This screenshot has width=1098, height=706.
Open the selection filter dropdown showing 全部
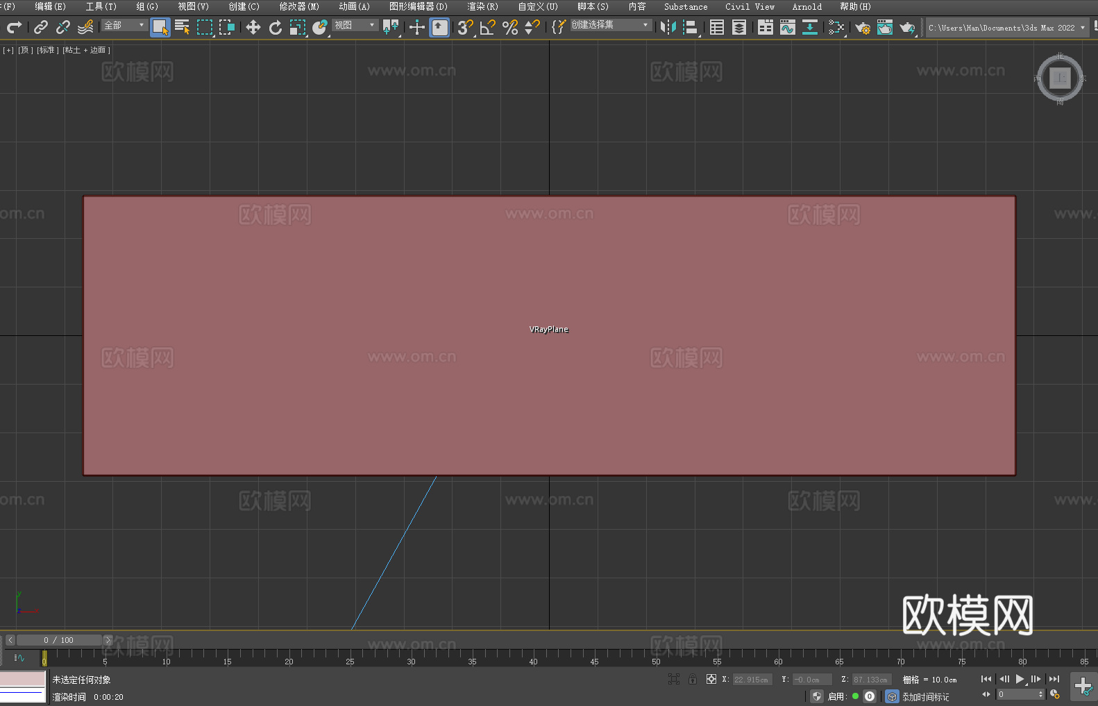[x=124, y=25]
